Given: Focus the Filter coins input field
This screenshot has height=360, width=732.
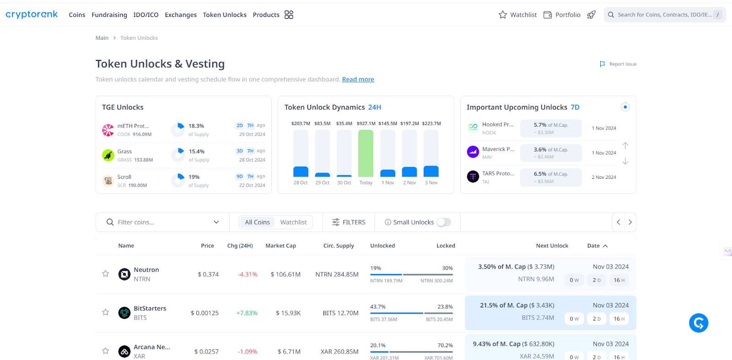Looking at the screenshot, I should point(163,222).
